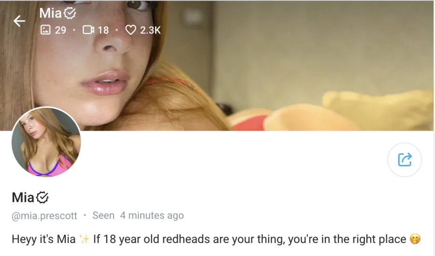Viewport: 435px width, 256px height.
Task: Select the photo count image icon
Action: tap(45, 30)
